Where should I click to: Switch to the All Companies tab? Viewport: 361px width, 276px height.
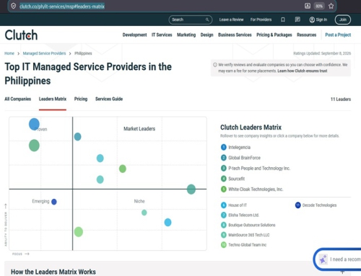18,99
